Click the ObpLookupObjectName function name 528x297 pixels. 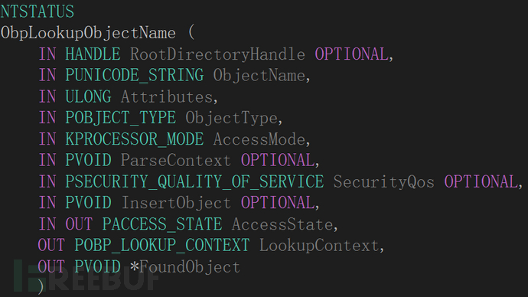point(88,34)
